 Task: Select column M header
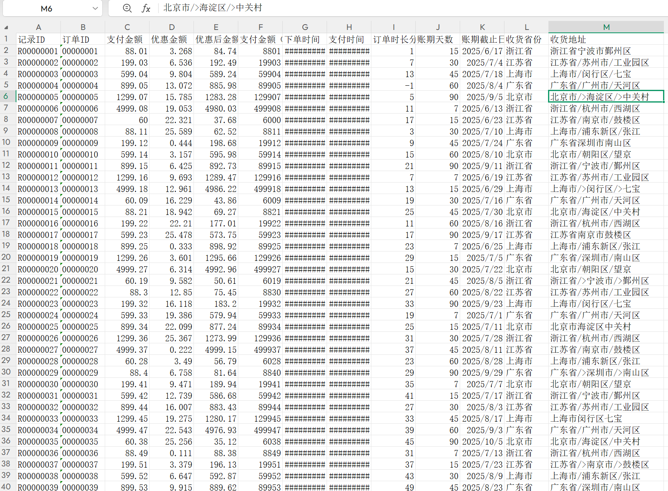click(x=606, y=27)
